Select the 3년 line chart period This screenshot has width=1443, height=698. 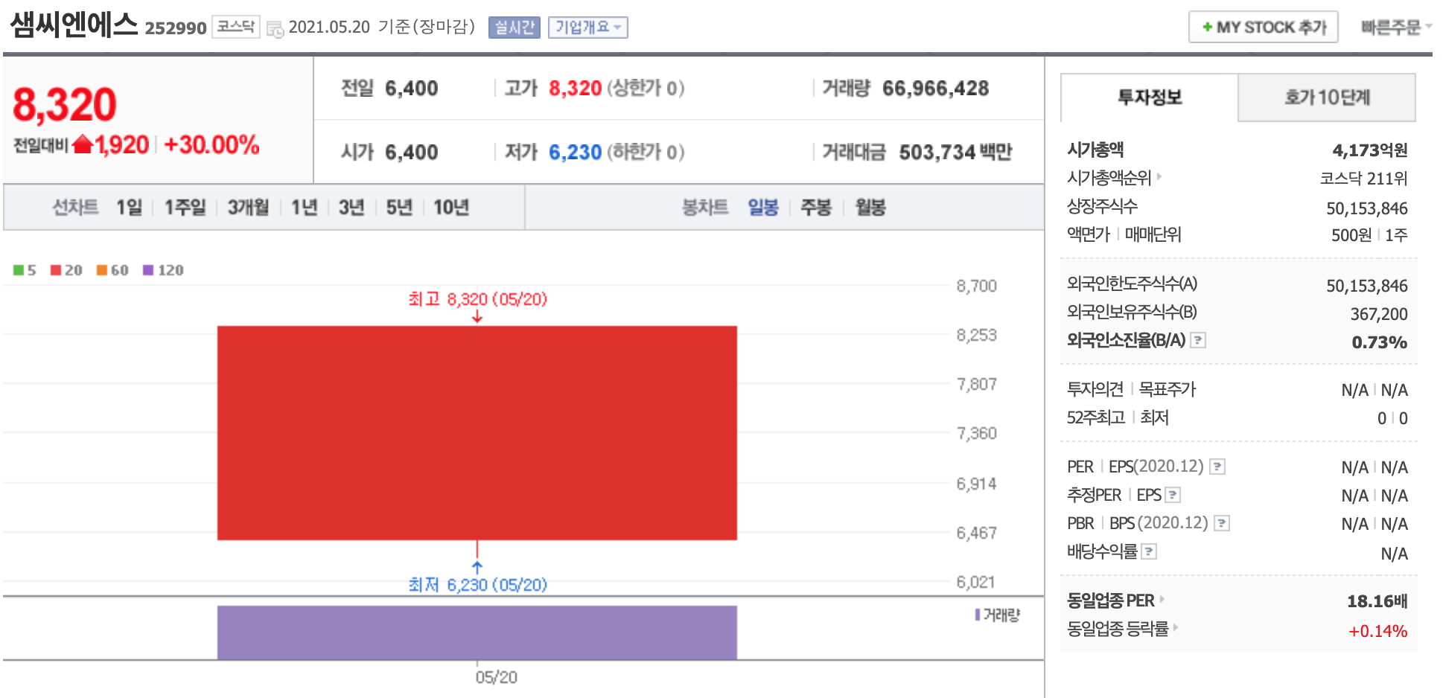[x=351, y=207]
